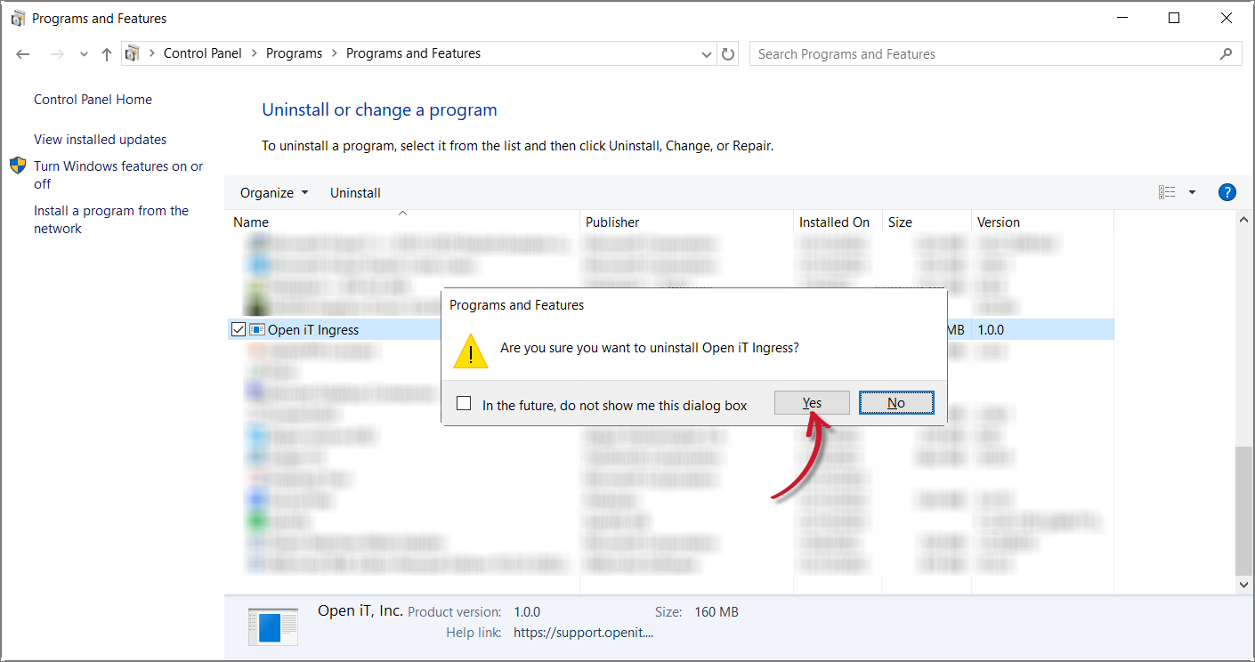This screenshot has height=662, width=1255.
Task: Click the change view icon near Help
Action: click(1167, 191)
